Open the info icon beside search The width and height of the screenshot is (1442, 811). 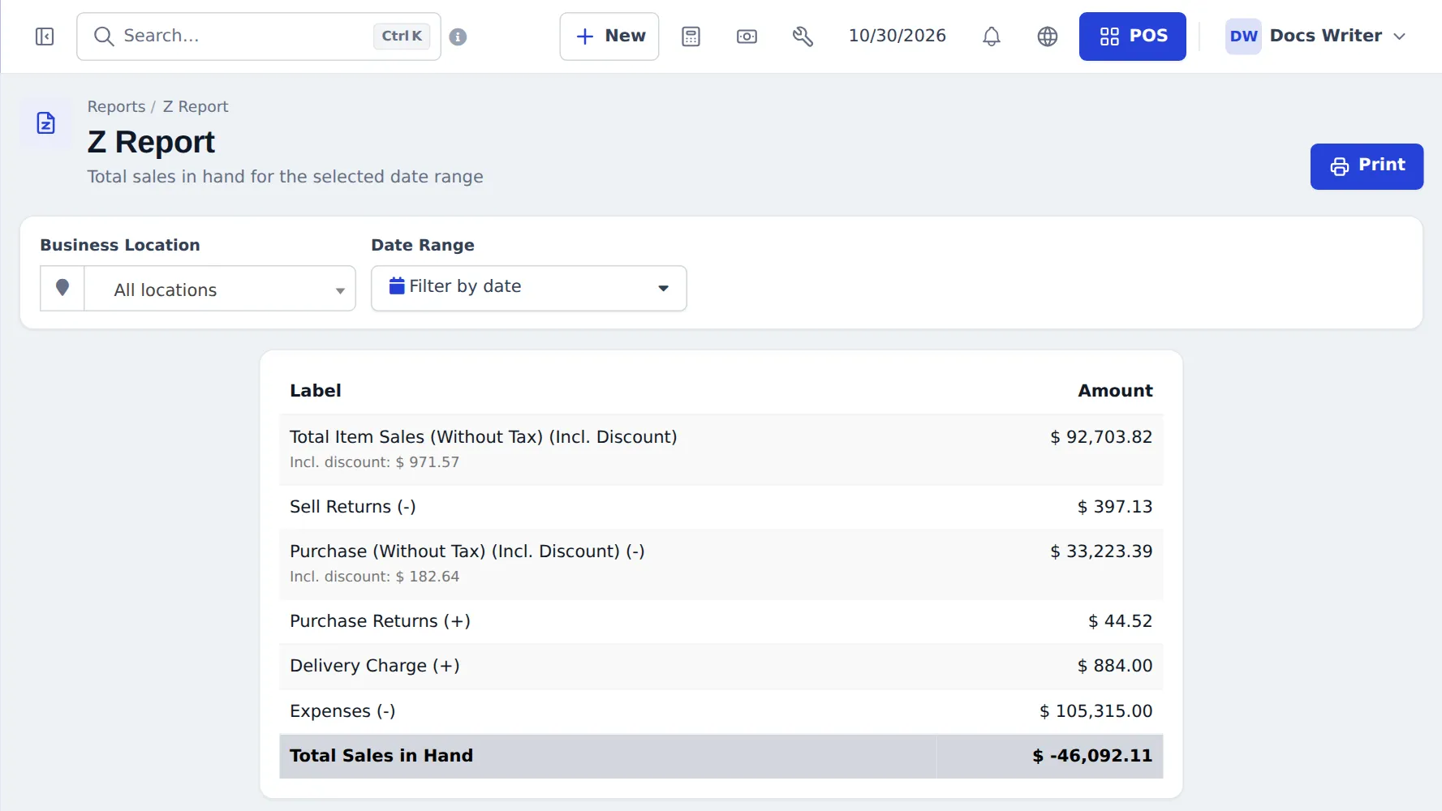click(458, 36)
